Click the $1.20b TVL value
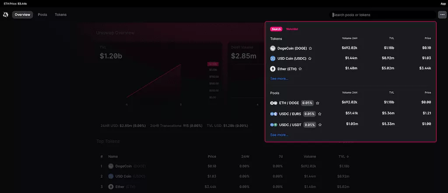 (x=111, y=56)
